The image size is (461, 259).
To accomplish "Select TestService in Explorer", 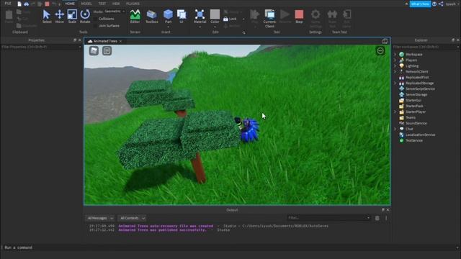I will [x=414, y=141].
